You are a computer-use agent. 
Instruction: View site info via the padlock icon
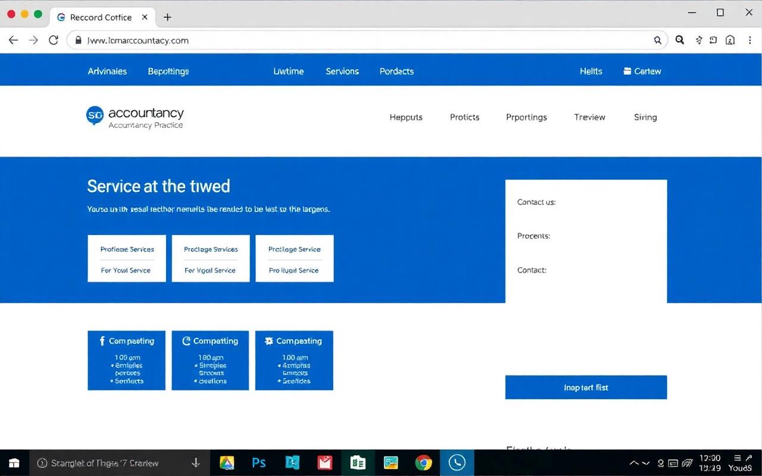pyautogui.click(x=78, y=40)
